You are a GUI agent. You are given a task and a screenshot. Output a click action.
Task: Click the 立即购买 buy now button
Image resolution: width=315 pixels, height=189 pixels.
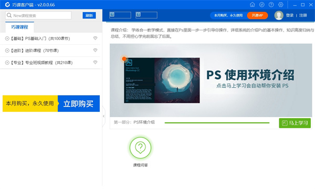coord(79,103)
